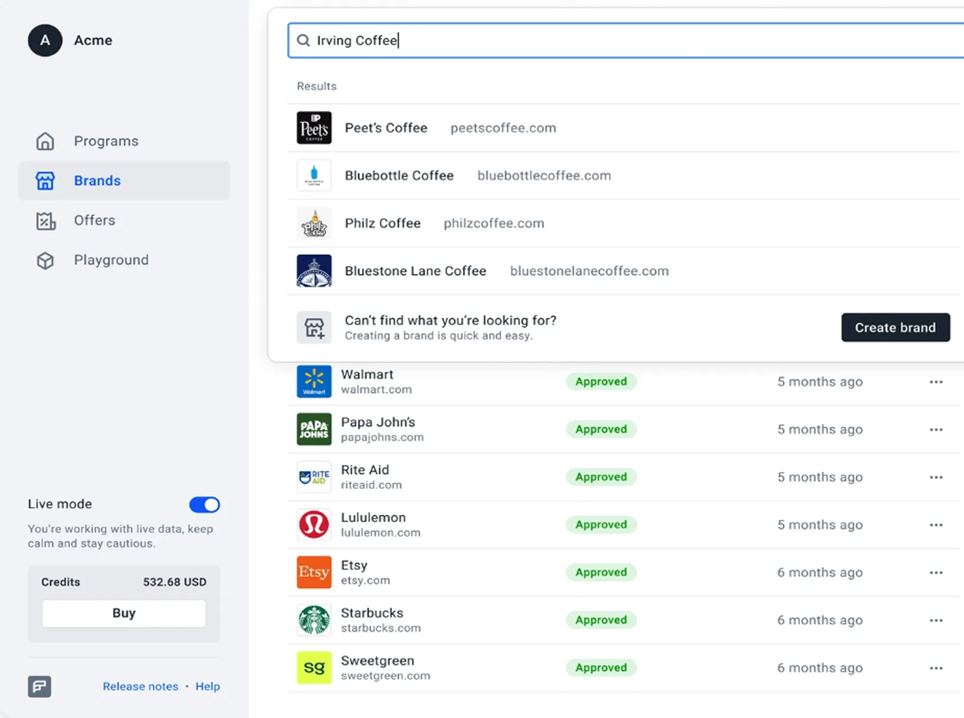964x718 pixels.
Task: Open the Playground cube icon
Action: [45, 260]
